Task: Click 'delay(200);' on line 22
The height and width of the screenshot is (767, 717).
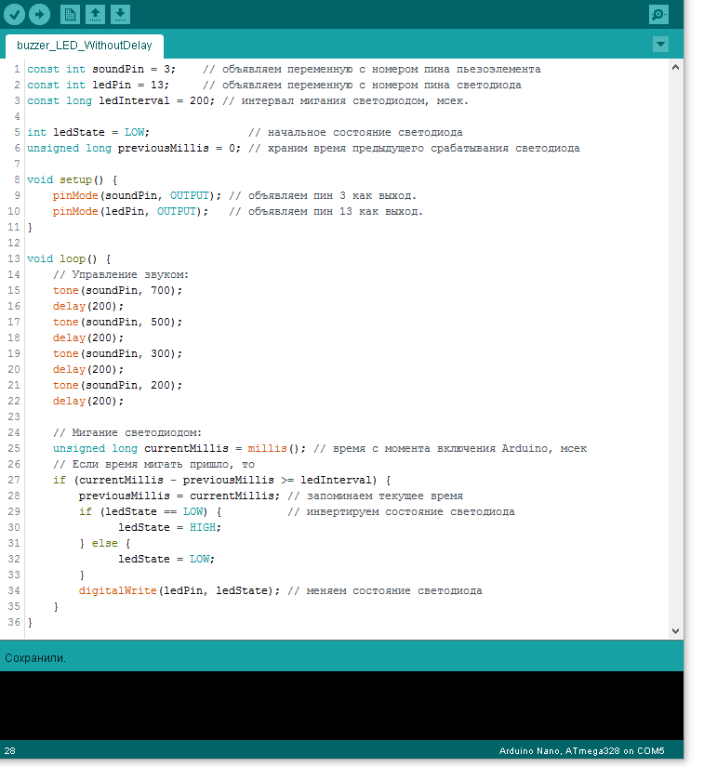Action: click(x=88, y=401)
